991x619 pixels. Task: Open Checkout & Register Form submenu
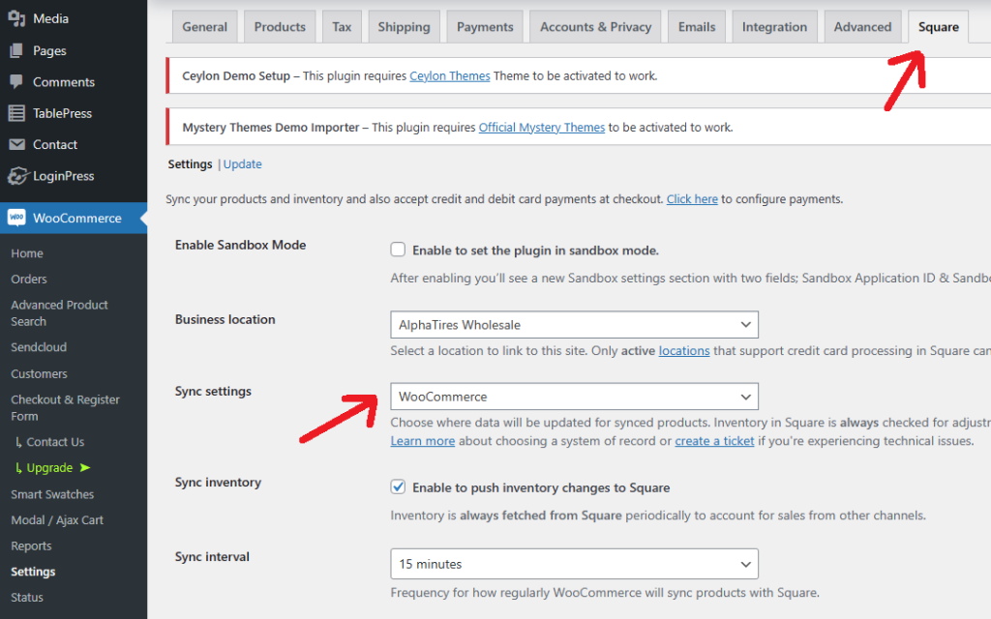65,408
